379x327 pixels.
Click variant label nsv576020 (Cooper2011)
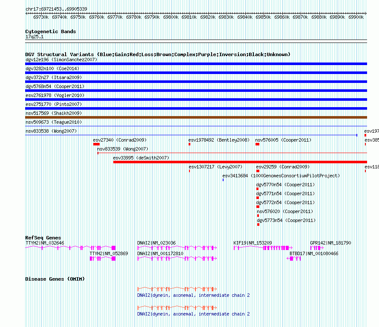(x=285, y=211)
